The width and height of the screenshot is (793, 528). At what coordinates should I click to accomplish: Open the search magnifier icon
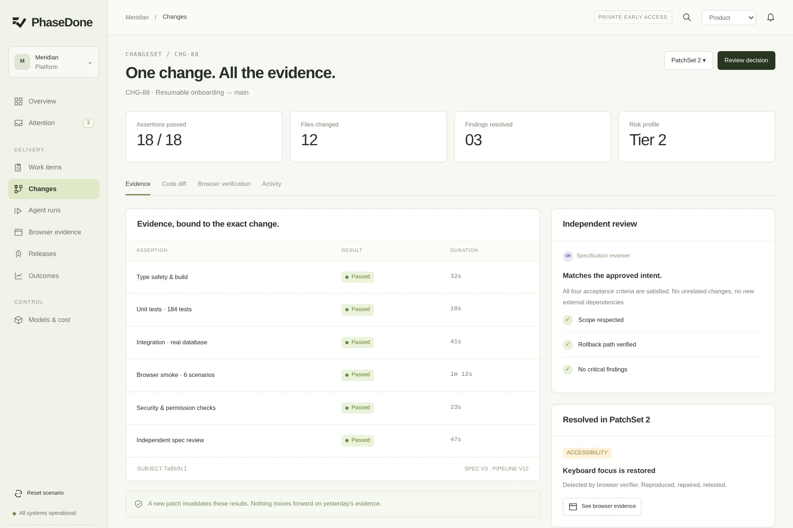pyautogui.click(x=687, y=17)
